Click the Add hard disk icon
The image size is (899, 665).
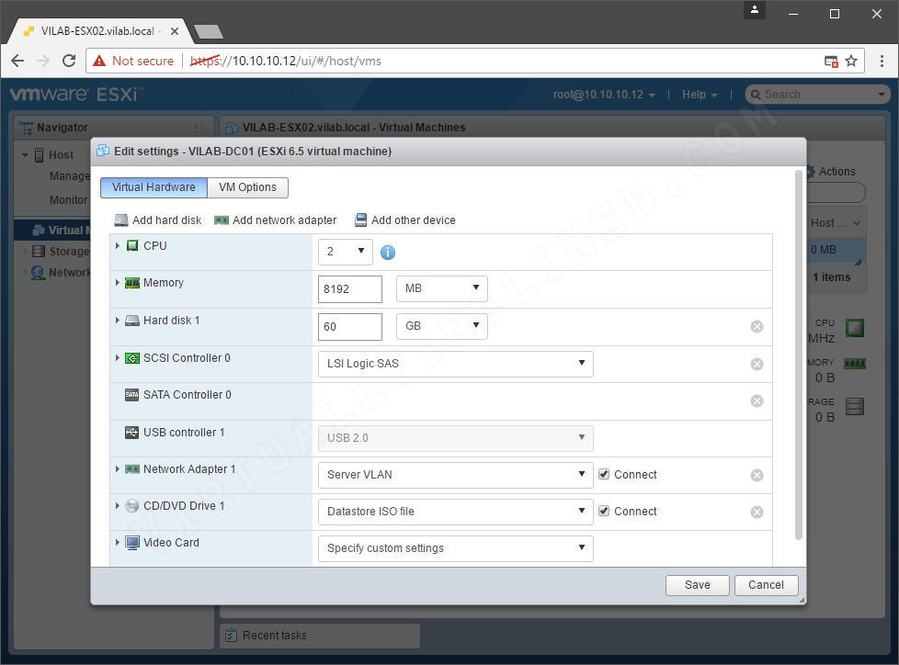(x=120, y=220)
